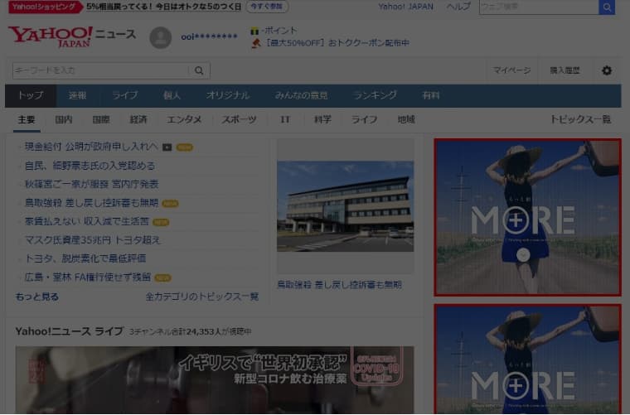Click the video icon beside 現金給付 headline
This screenshot has width=630, height=415.
click(x=167, y=147)
